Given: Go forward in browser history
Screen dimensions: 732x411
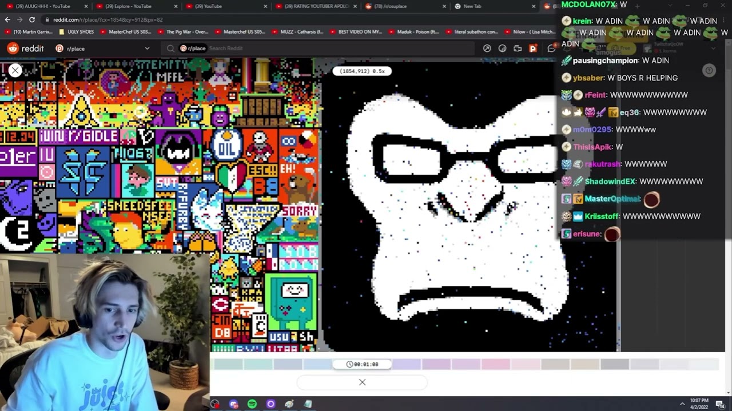Looking at the screenshot, I should [x=19, y=19].
